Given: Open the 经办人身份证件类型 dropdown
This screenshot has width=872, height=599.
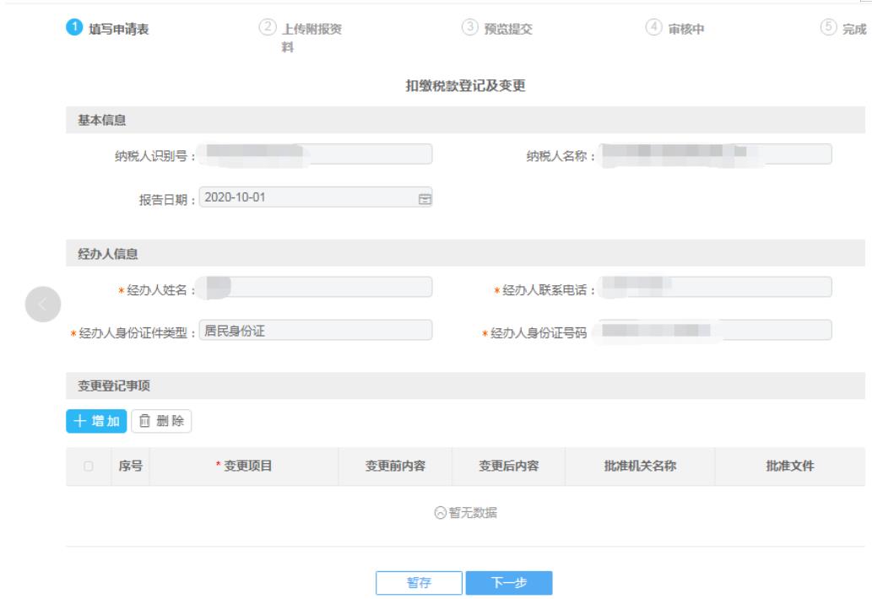Looking at the screenshot, I should [x=315, y=331].
